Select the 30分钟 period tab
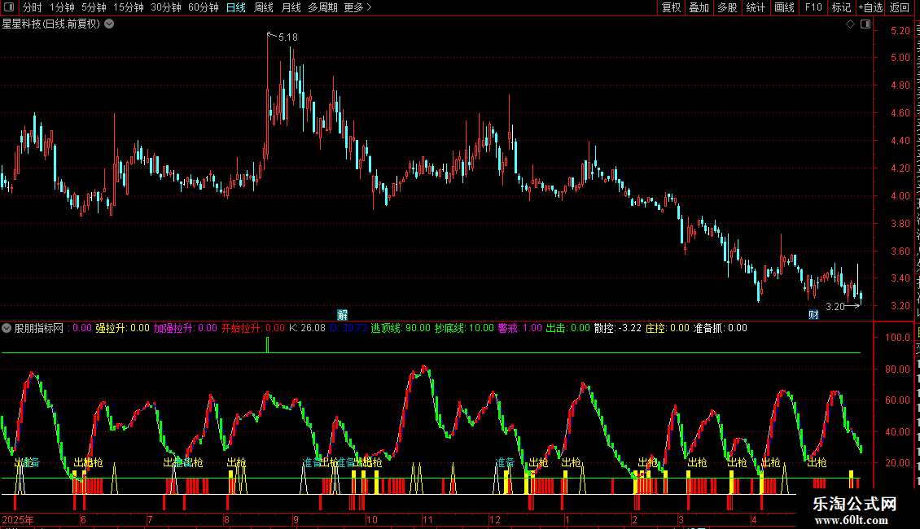The width and height of the screenshot is (920, 529). (166, 7)
